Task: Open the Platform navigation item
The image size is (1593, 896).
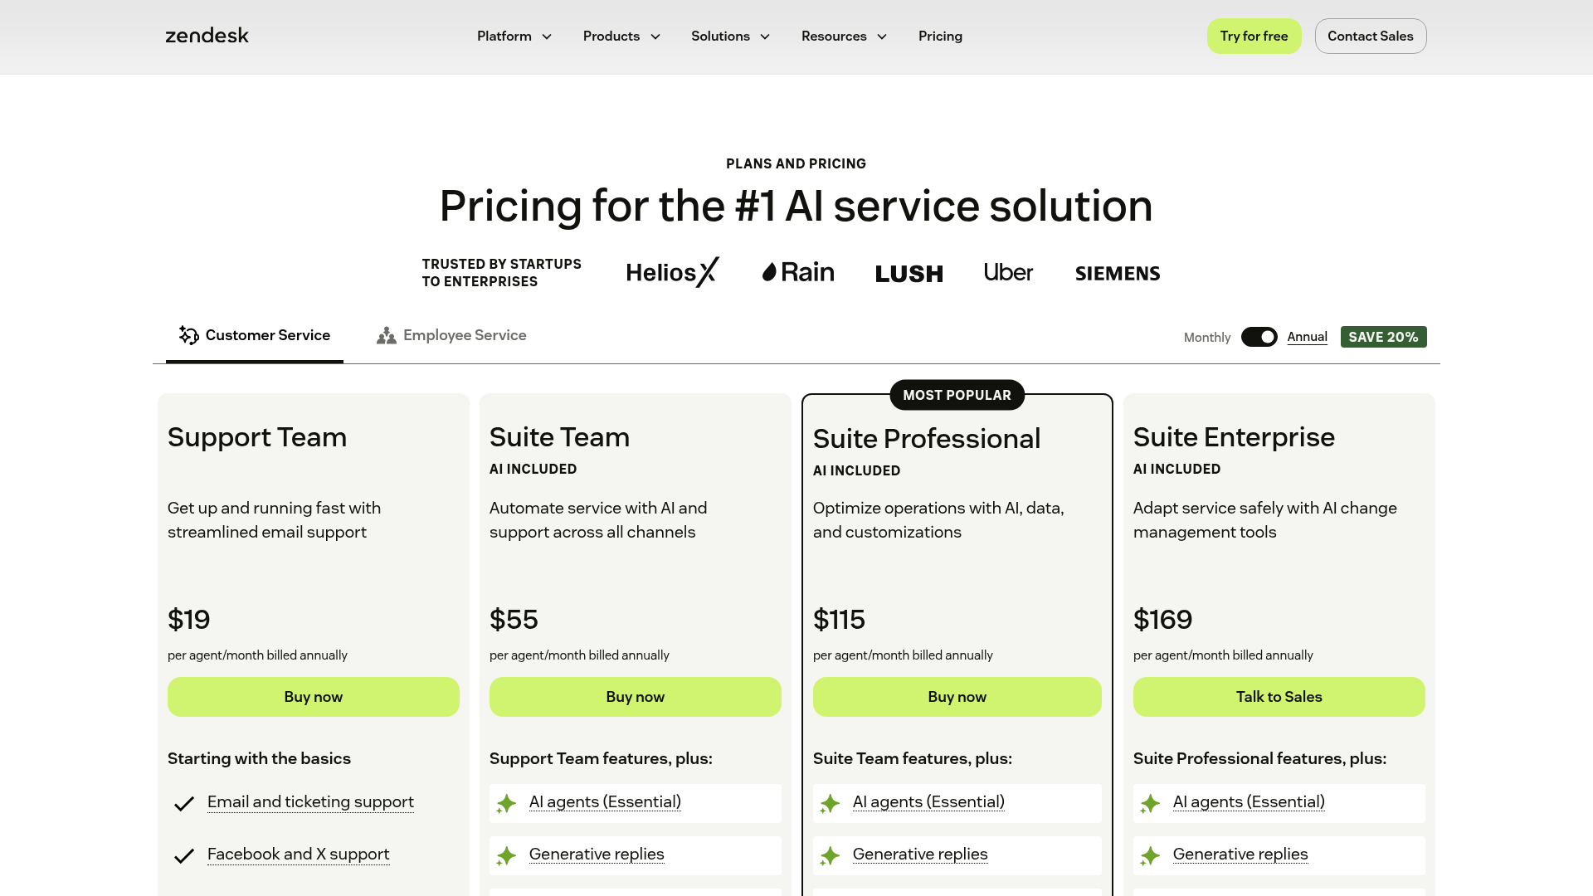Action: (x=504, y=36)
